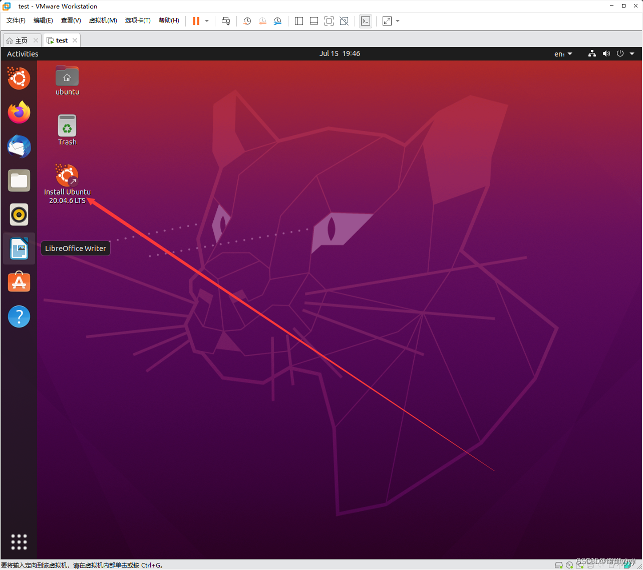Select the Install Ubuntu 20.04.6 LTS desktop icon
643x570 pixels.
(67, 184)
